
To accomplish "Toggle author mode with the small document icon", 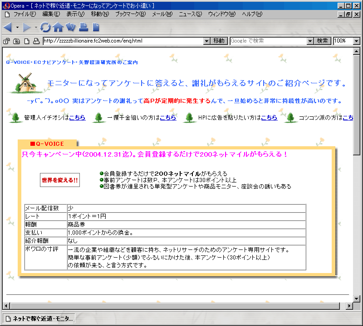I will click(27, 41).
